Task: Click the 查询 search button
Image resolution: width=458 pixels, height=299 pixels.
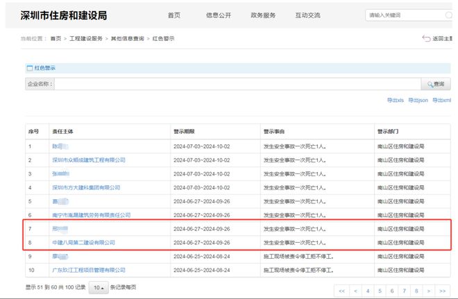Action: pos(436,84)
